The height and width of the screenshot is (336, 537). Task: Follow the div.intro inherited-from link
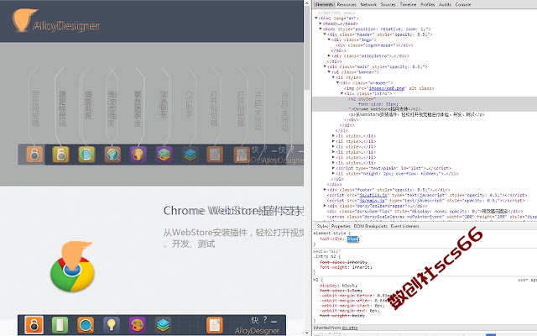point(349,328)
